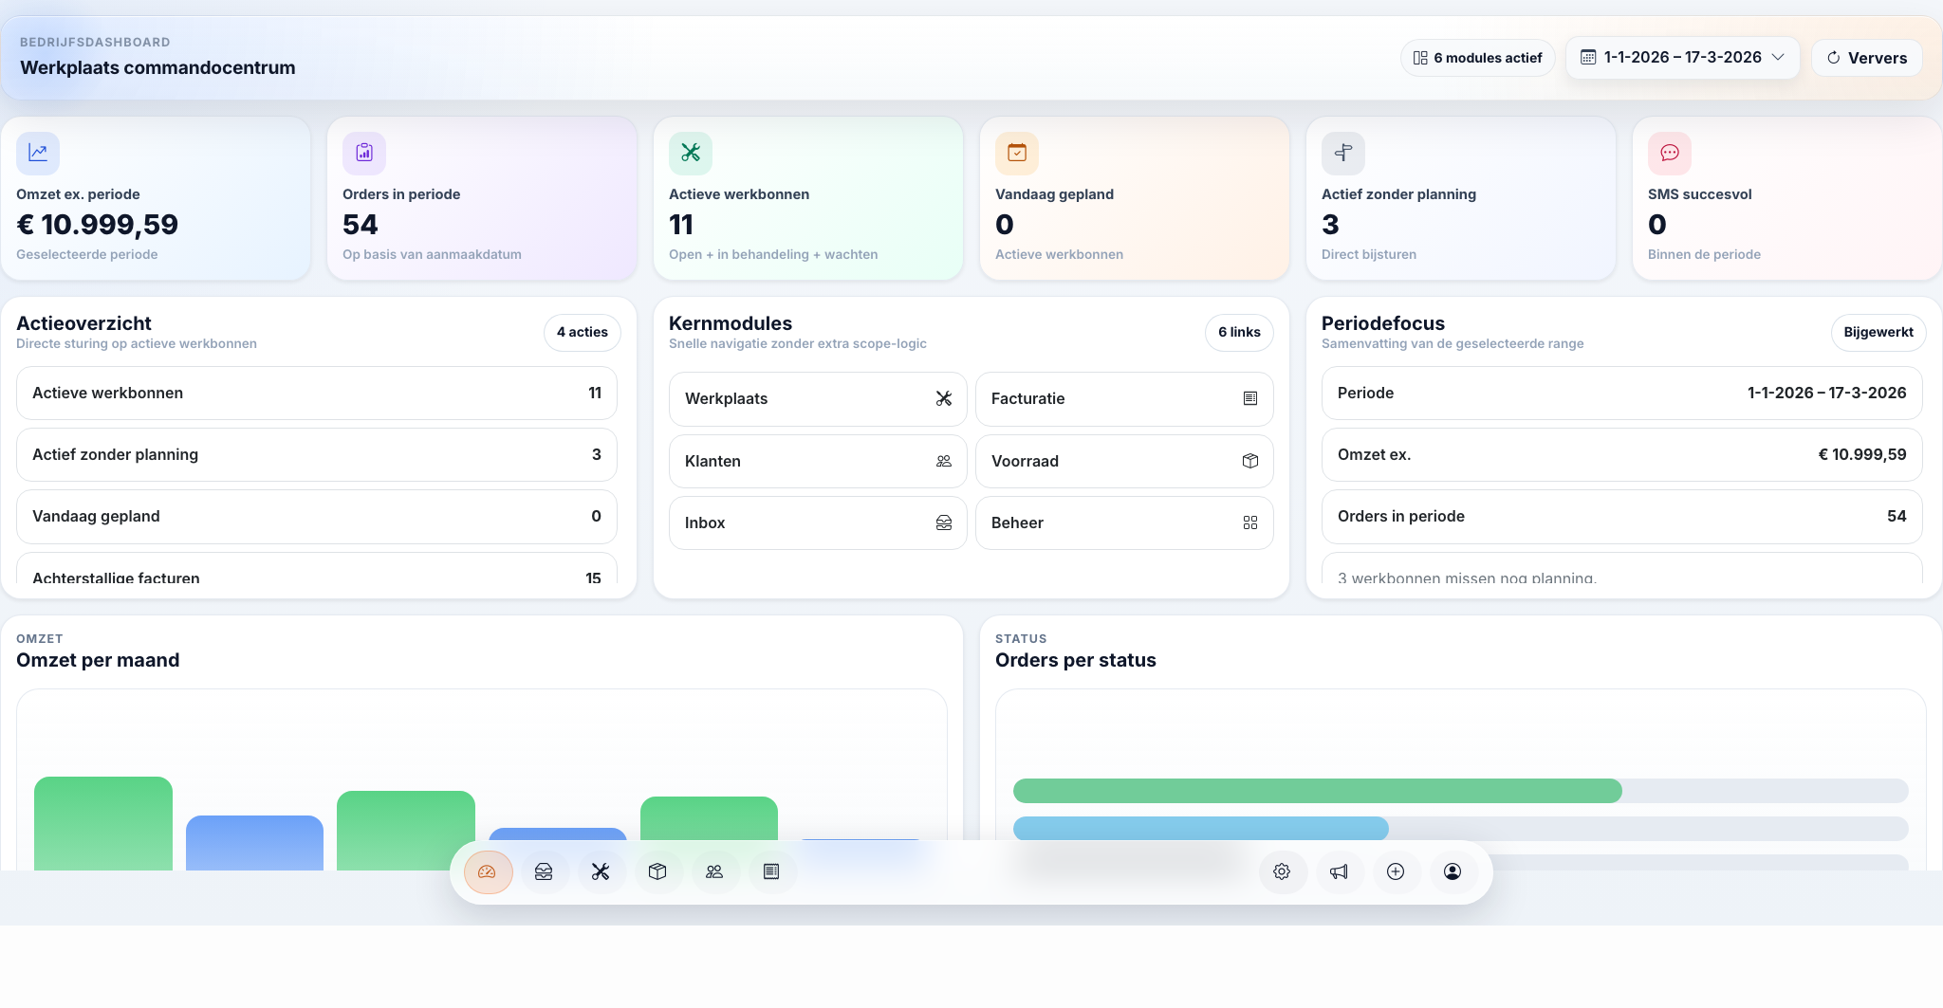1943x1008 pixels.
Task: Open the inventory box icon in dock
Action: tap(657, 871)
